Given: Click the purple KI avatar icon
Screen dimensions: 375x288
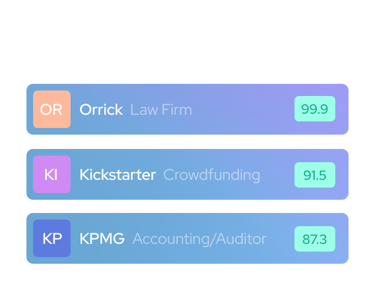Looking at the screenshot, I should click(x=52, y=174).
